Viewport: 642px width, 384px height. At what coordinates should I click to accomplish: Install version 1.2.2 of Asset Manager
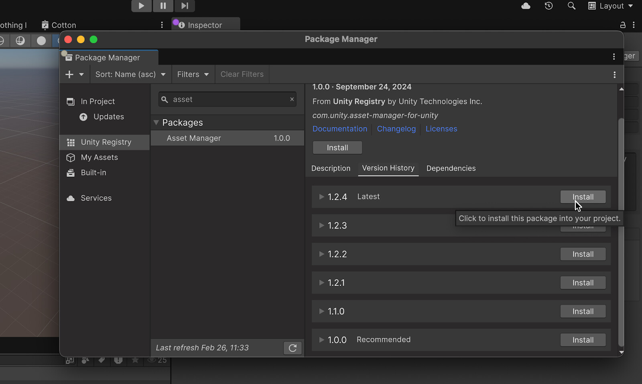(x=583, y=254)
